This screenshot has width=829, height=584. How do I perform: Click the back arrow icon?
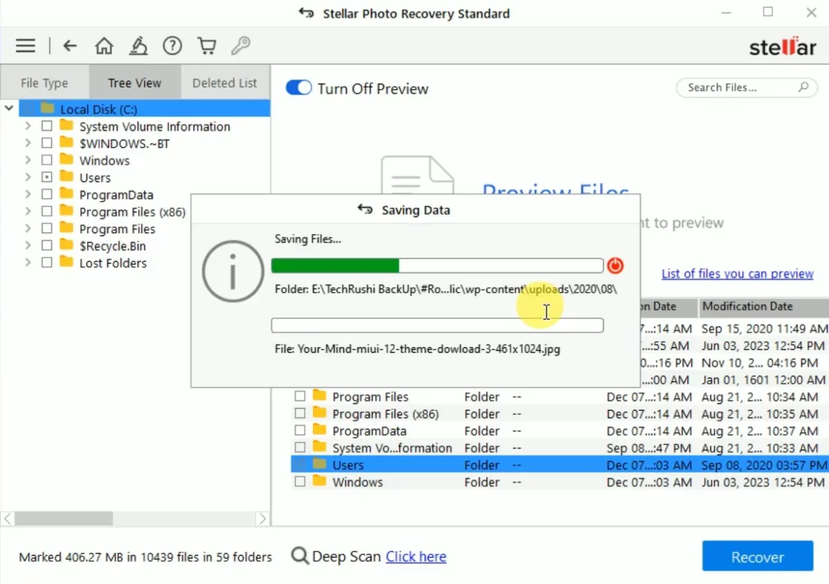tap(70, 46)
